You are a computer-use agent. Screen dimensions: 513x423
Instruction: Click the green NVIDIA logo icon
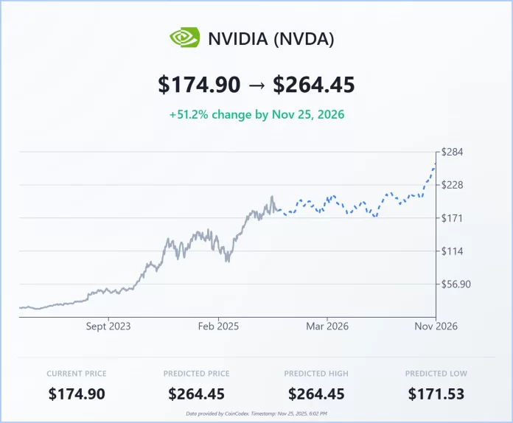coord(184,38)
